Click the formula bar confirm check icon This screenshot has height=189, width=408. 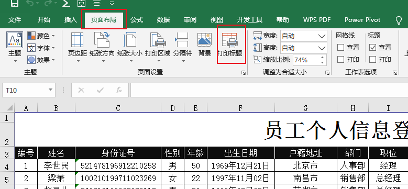pos(100,90)
